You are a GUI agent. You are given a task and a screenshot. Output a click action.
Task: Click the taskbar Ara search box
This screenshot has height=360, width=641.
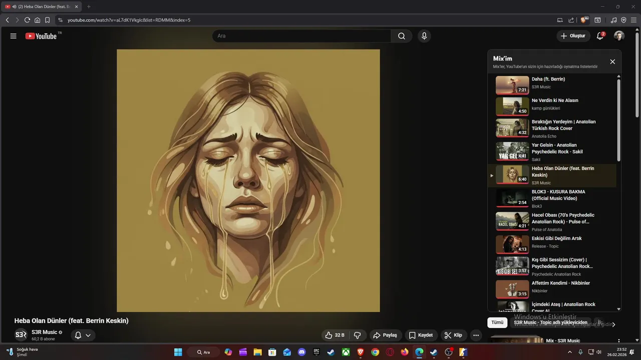coord(203,352)
